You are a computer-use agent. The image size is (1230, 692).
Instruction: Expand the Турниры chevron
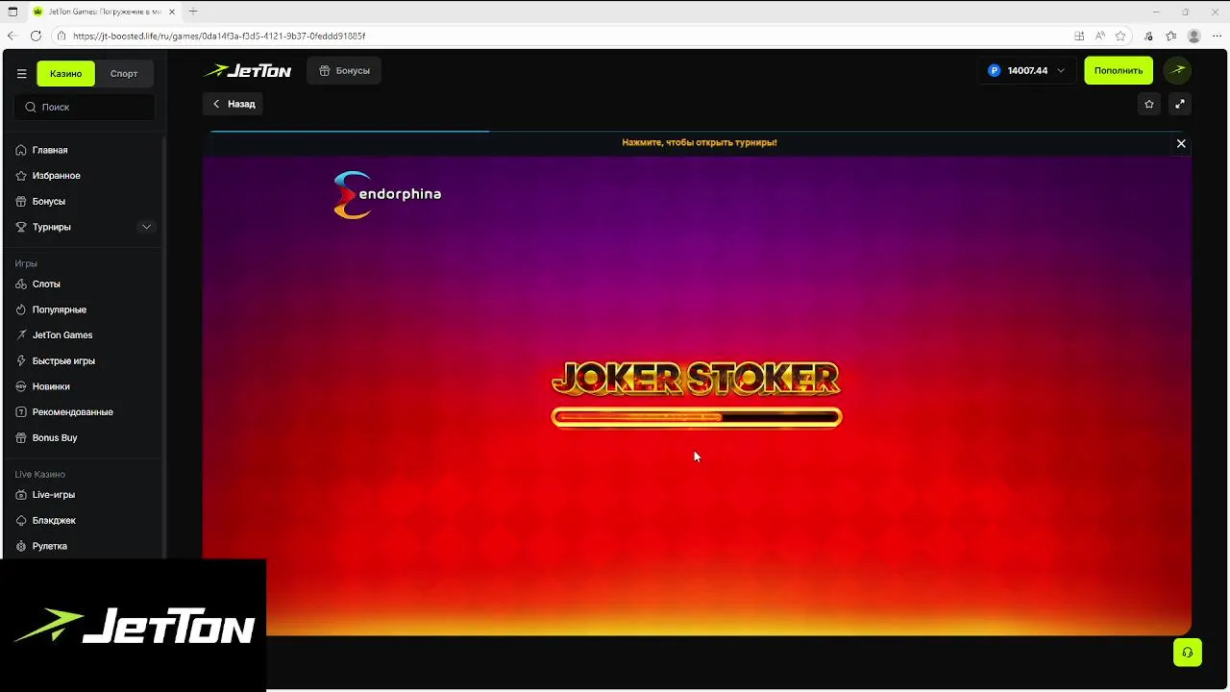coord(146,227)
